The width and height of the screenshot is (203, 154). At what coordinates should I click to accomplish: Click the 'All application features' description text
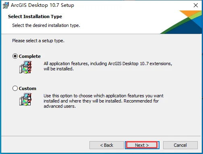[x=108, y=66]
